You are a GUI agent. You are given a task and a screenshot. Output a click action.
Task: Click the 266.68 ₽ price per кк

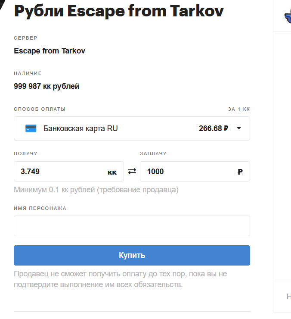coord(213,128)
